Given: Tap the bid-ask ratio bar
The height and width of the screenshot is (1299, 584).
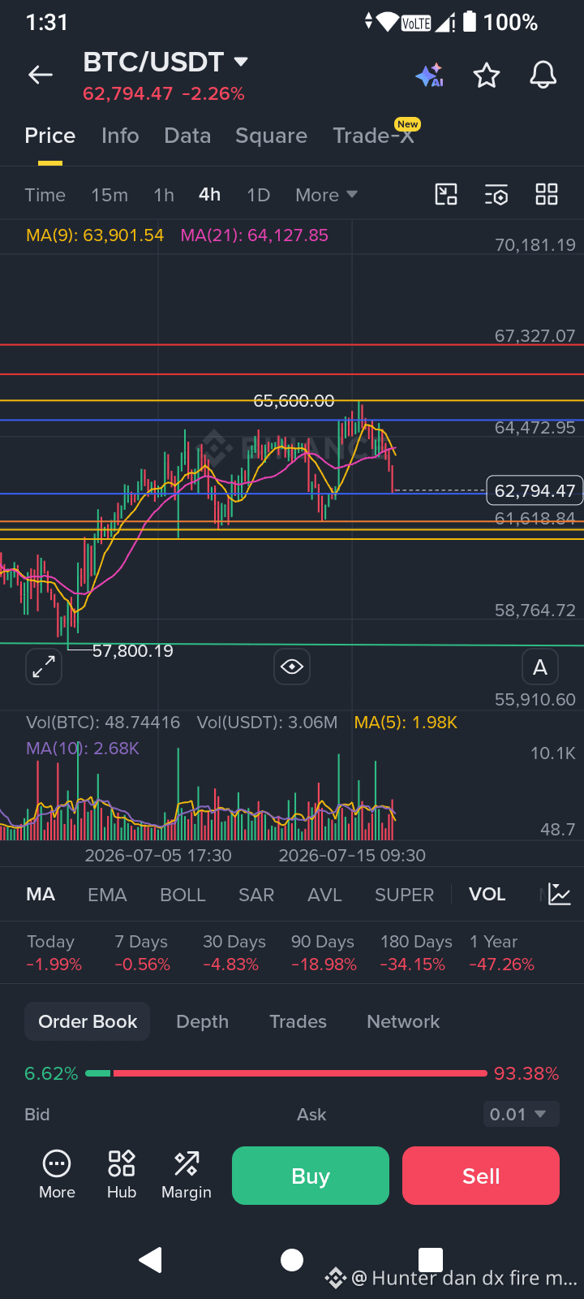Looking at the screenshot, I should [286, 1073].
